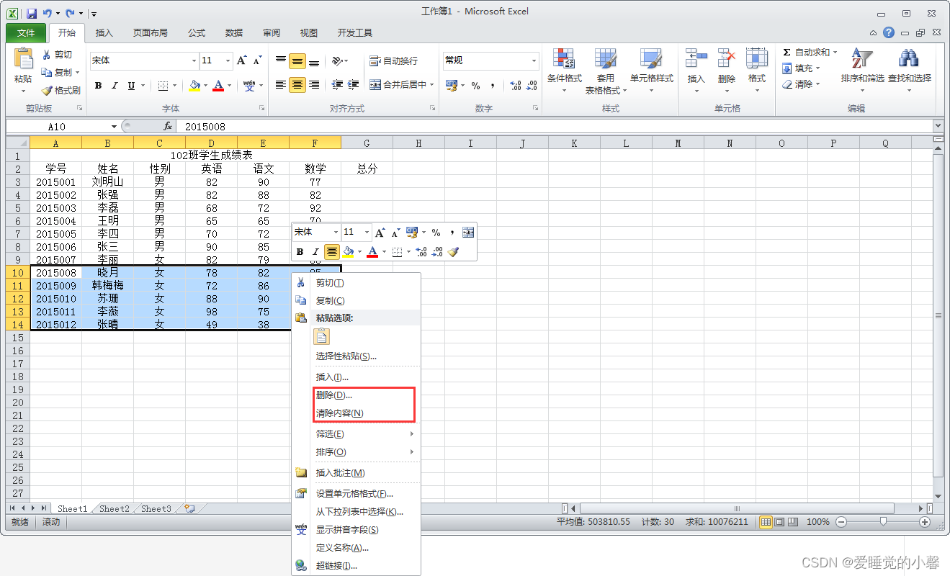Open the Format cells menu (格式)
The height and width of the screenshot is (576, 950).
757,72
